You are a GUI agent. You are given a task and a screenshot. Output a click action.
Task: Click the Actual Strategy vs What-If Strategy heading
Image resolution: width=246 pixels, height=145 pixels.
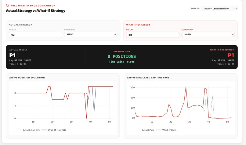click(x=36, y=11)
